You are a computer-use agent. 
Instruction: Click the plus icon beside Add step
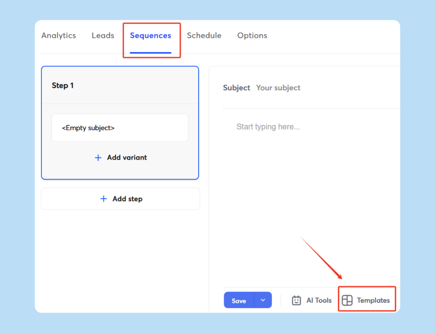click(x=103, y=199)
